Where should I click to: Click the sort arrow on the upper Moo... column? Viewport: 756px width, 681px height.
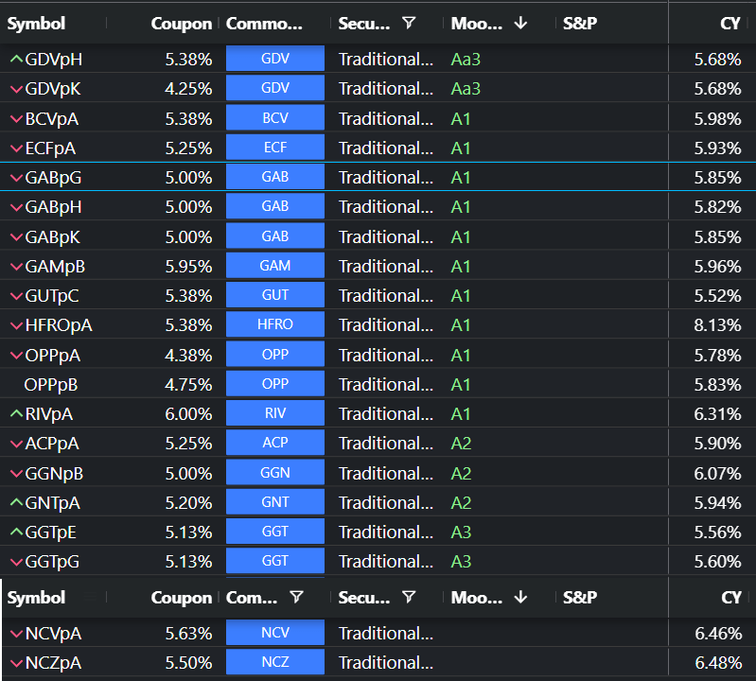tap(520, 23)
